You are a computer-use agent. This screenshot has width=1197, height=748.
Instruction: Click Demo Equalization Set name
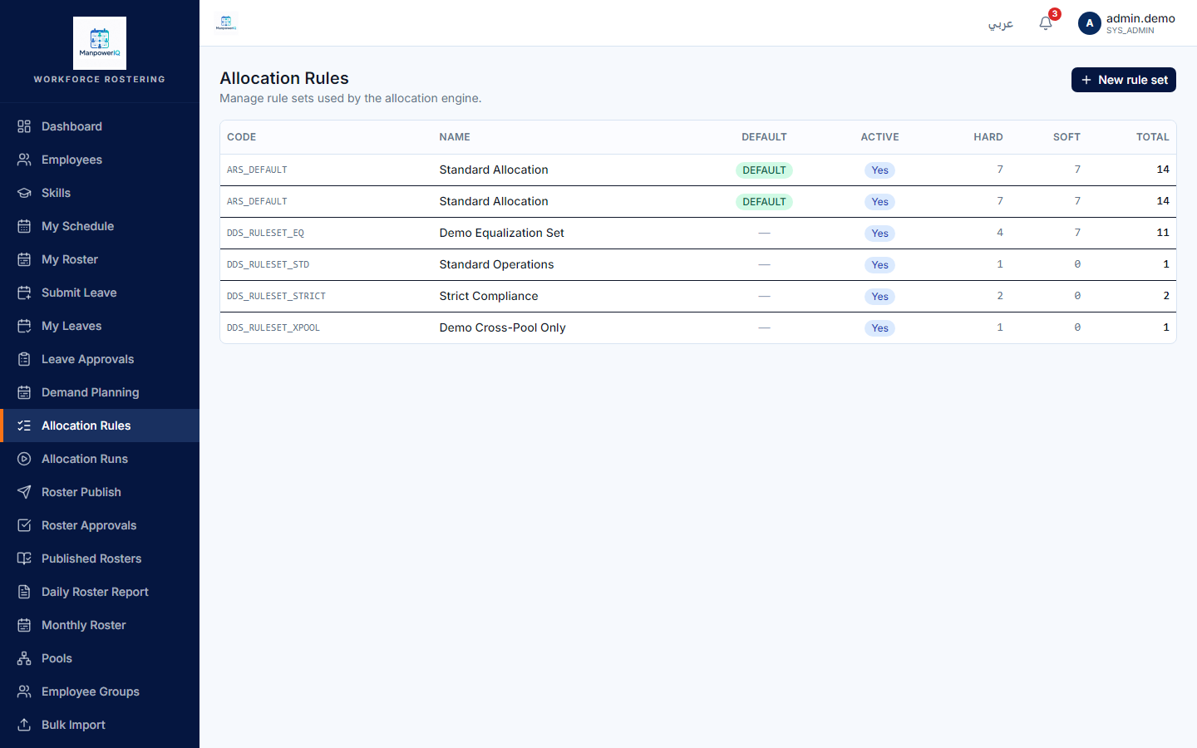pyautogui.click(x=501, y=233)
